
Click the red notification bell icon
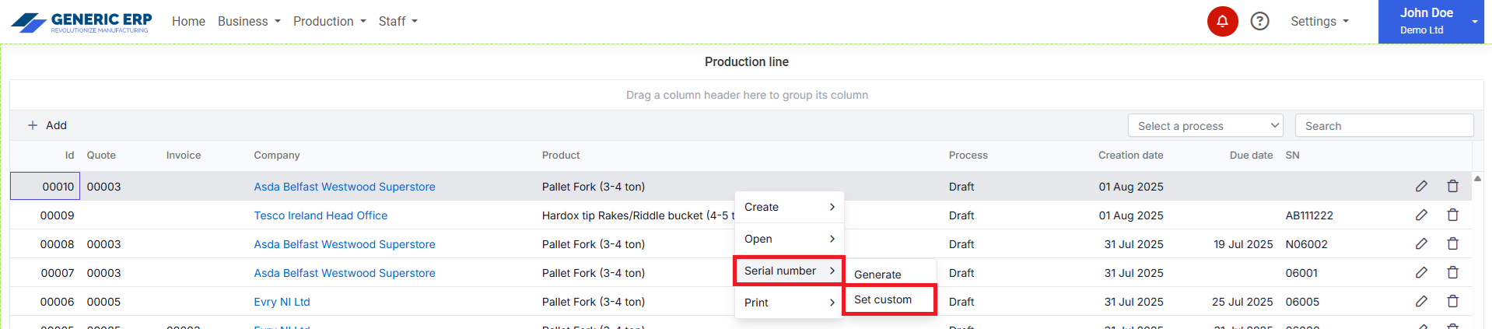click(1222, 21)
